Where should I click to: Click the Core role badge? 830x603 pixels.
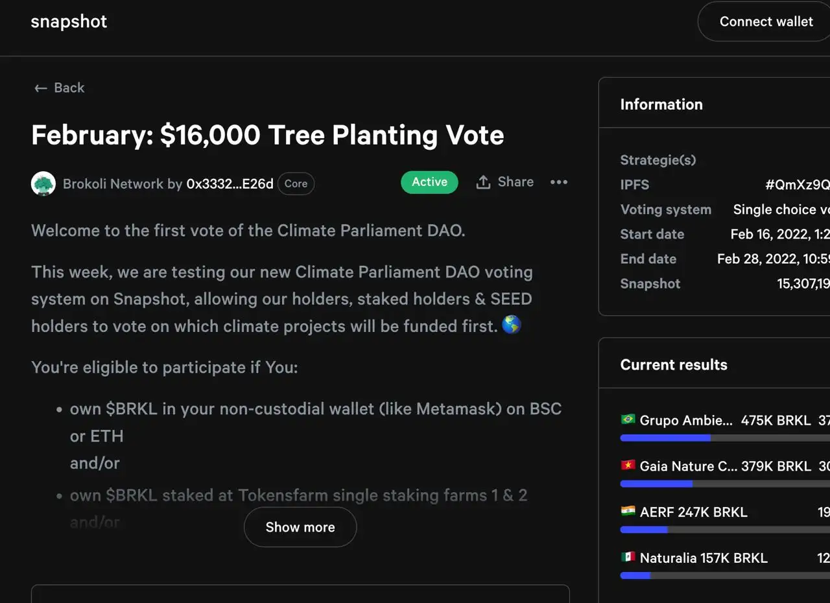click(296, 183)
